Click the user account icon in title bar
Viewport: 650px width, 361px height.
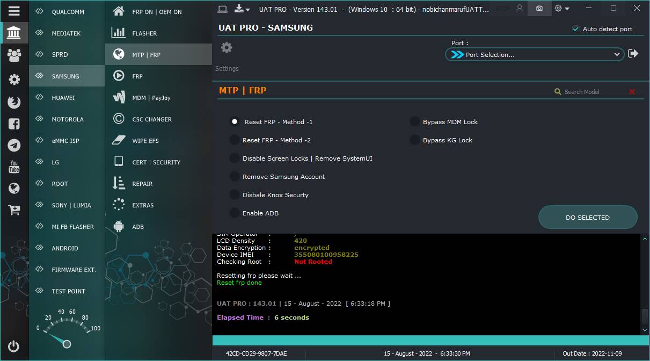[x=519, y=8]
